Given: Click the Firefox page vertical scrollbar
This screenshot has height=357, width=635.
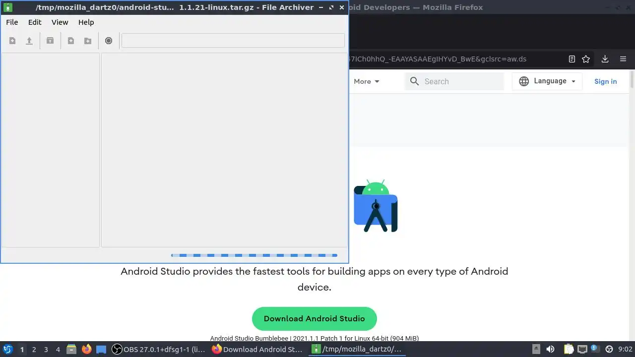Looking at the screenshot, I should point(632,80).
